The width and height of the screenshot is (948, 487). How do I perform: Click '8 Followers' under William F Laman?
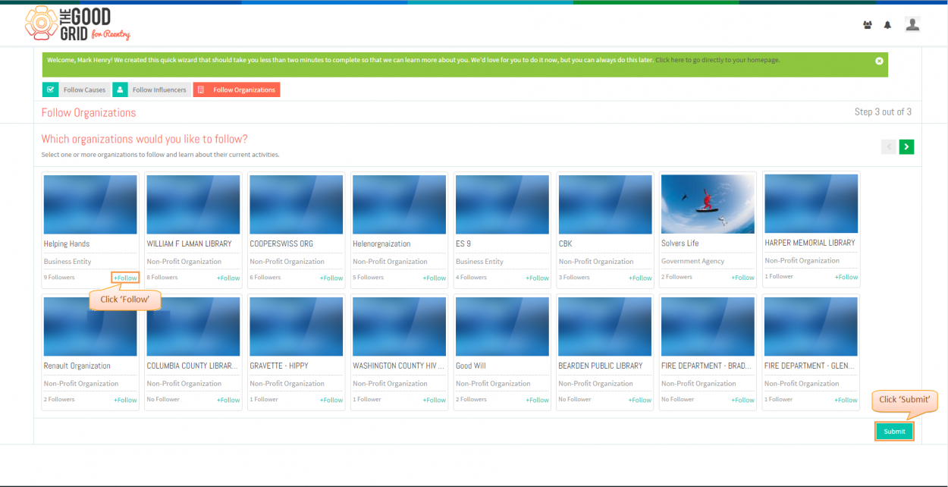(162, 277)
